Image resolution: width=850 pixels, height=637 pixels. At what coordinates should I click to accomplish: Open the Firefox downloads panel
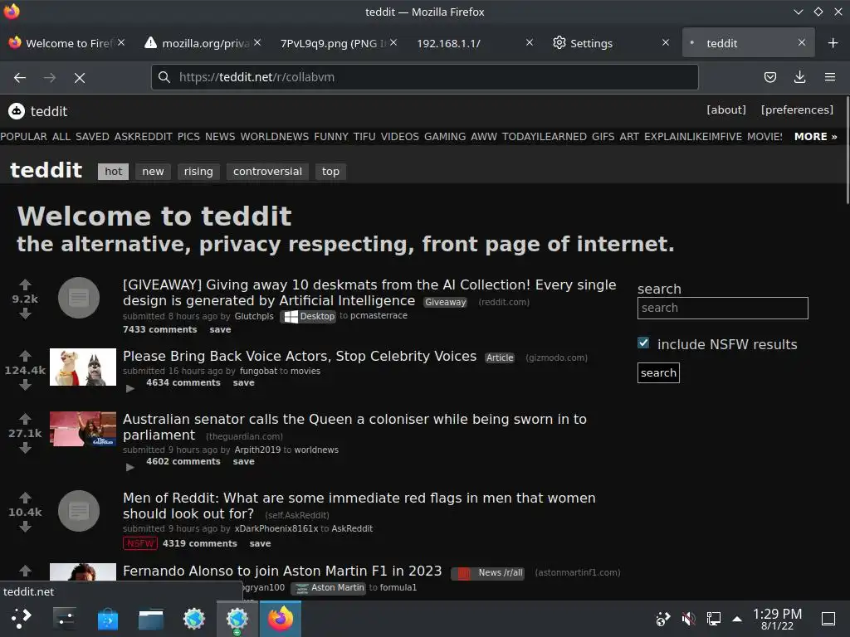[x=799, y=77]
